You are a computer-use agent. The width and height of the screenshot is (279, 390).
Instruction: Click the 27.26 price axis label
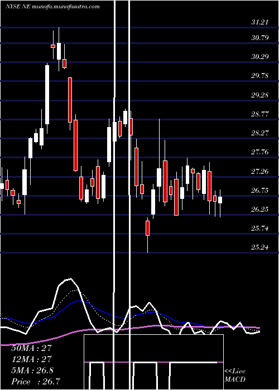pyautogui.click(x=259, y=171)
